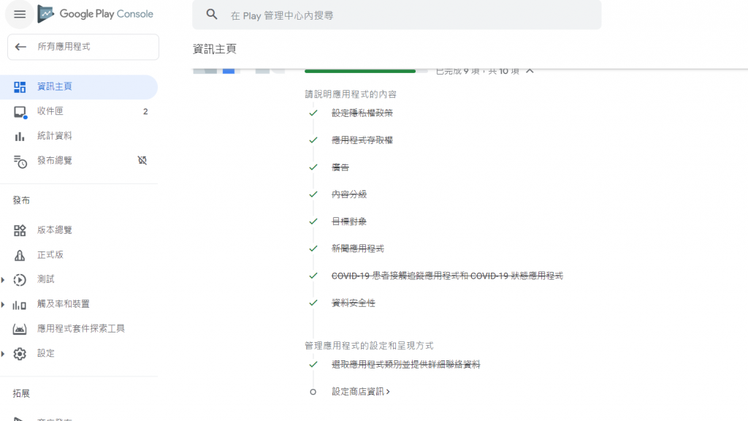Click checkmark beside 廣告
Image resolution: width=748 pixels, height=421 pixels.
[x=313, y=167]
